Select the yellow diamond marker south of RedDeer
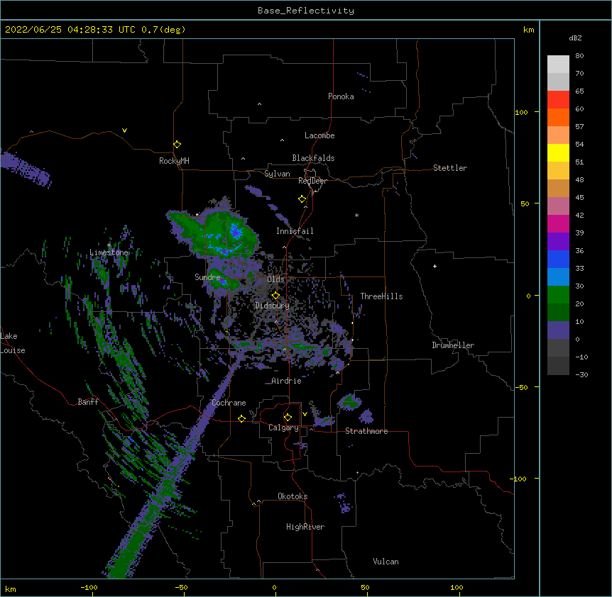Image resolution: width=612 pixels, height=597 pixels. (302, 199)
